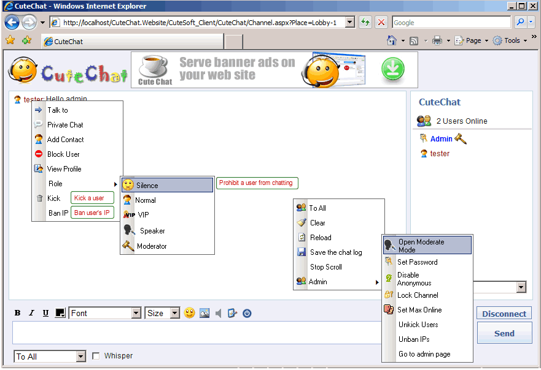Select Private Chat menu entry
The height and width of the screenshot is (370, 541).
77,125
